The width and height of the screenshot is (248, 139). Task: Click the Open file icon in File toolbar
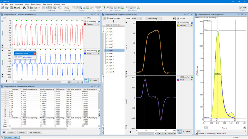pos(7,8)
